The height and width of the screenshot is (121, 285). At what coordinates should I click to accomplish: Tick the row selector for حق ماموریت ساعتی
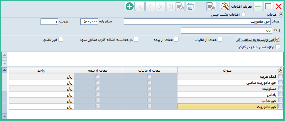pyautogui.click(x=281, y=82)
